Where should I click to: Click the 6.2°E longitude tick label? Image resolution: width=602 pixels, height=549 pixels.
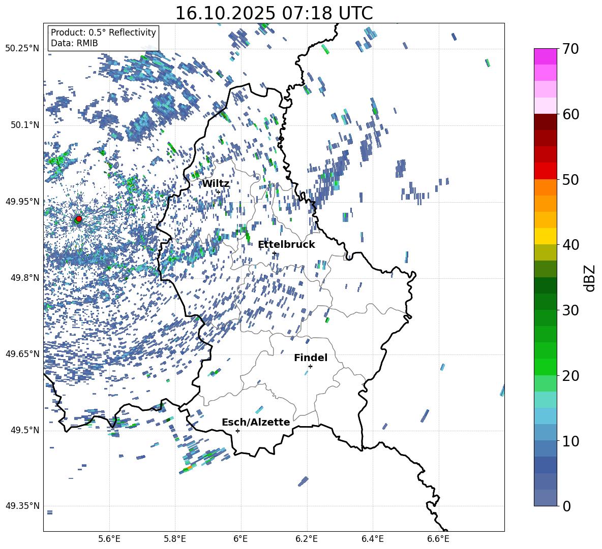click(x=307, y=538)
